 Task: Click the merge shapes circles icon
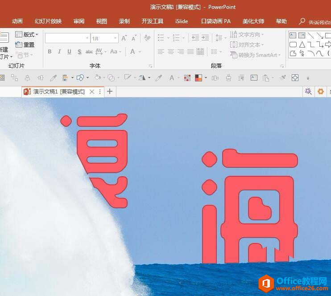pyautogui.click(x=111, y=78)
